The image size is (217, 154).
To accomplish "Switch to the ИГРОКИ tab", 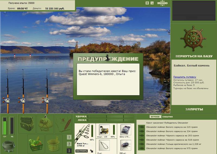I will [x=155, y=117].
